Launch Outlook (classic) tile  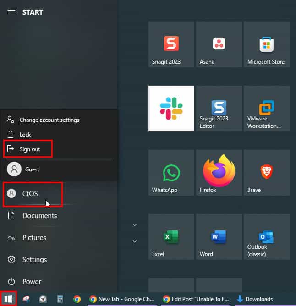click(x=267, y=237)
